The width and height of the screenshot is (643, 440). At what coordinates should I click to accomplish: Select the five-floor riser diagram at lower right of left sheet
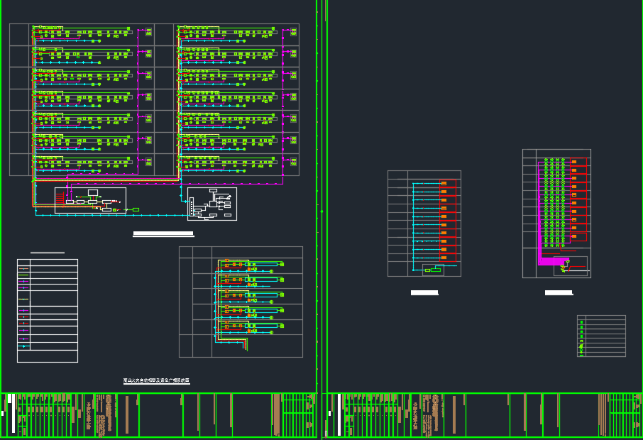click(x=241, y=302)
